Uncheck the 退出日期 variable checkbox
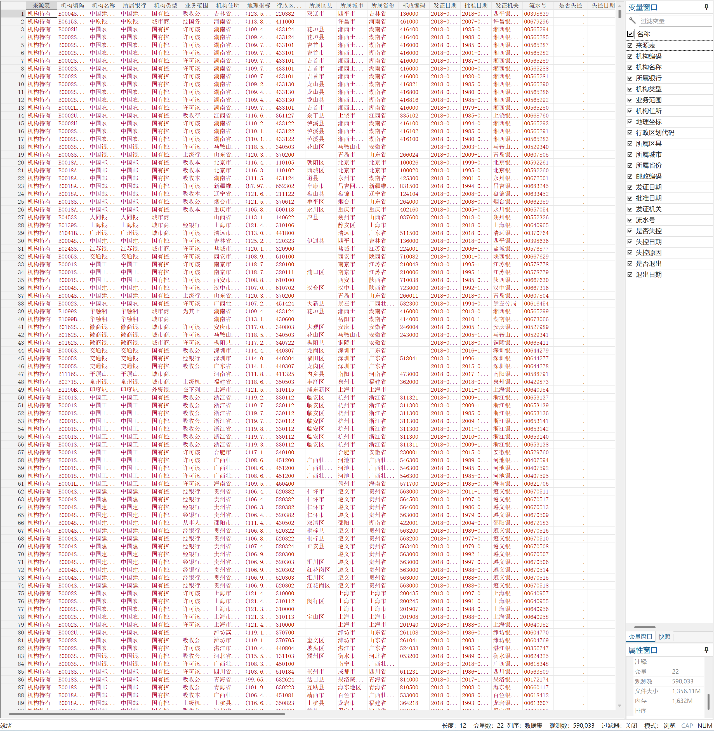The height and width of the screenshot is (731, 714). pyautogui.click(x=630, y=274)
